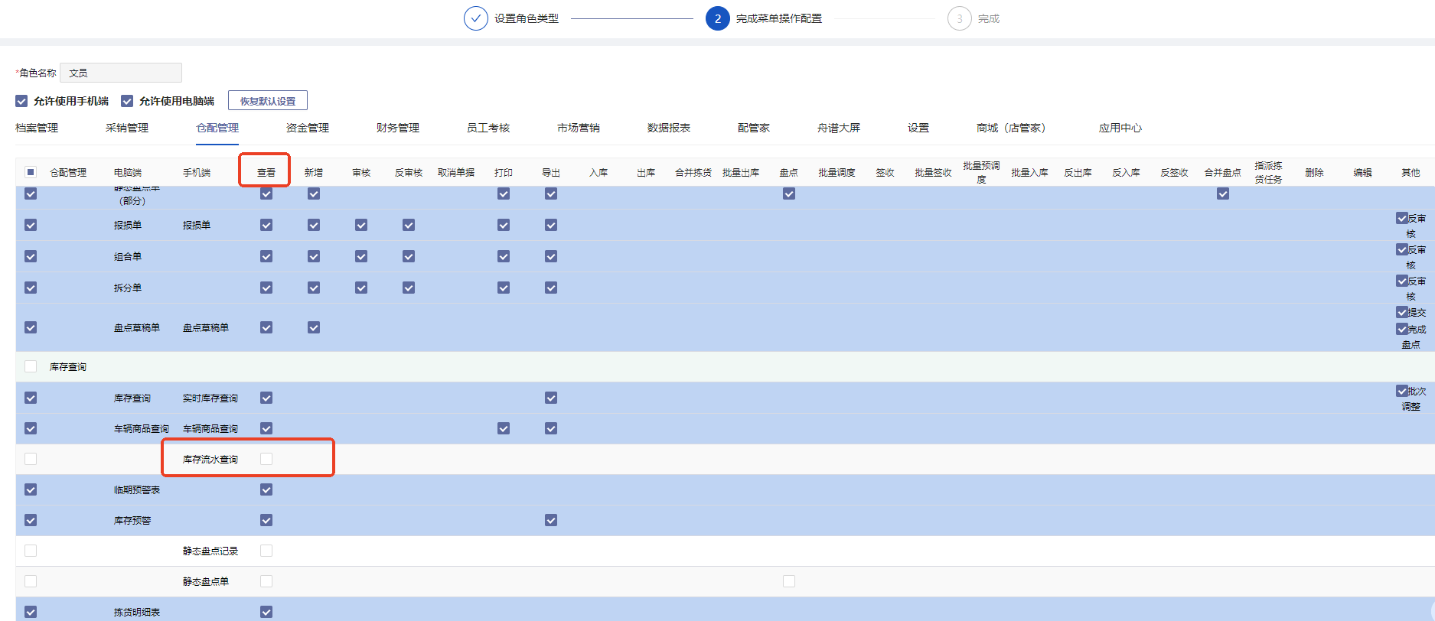Viewport: 1435px width, 621px height.
Task: Uncheck 打印 permission for 车辆商品查询
Action: point(504,428)
